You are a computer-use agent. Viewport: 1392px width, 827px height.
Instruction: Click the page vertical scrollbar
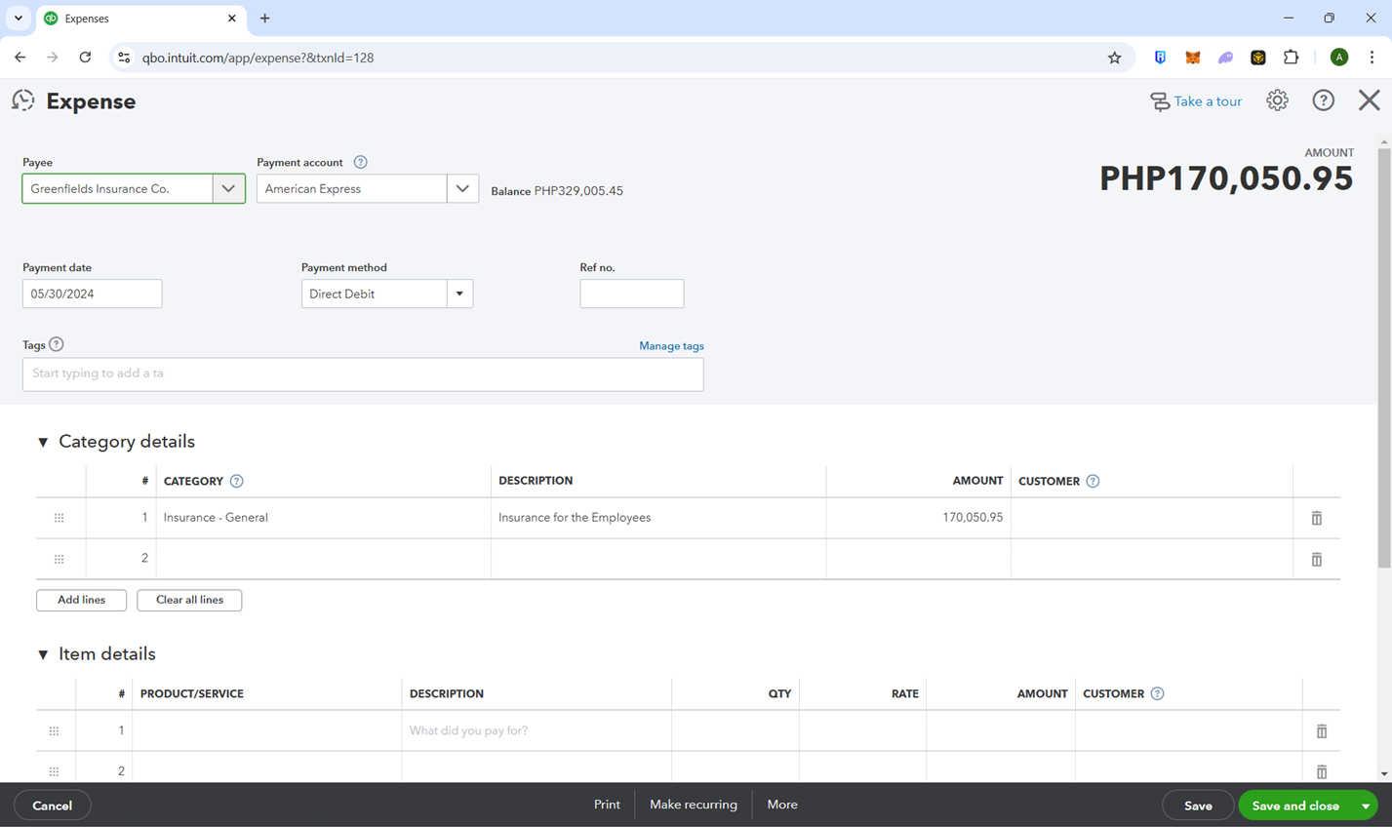pyautogui.click(x=1384, y=356)
